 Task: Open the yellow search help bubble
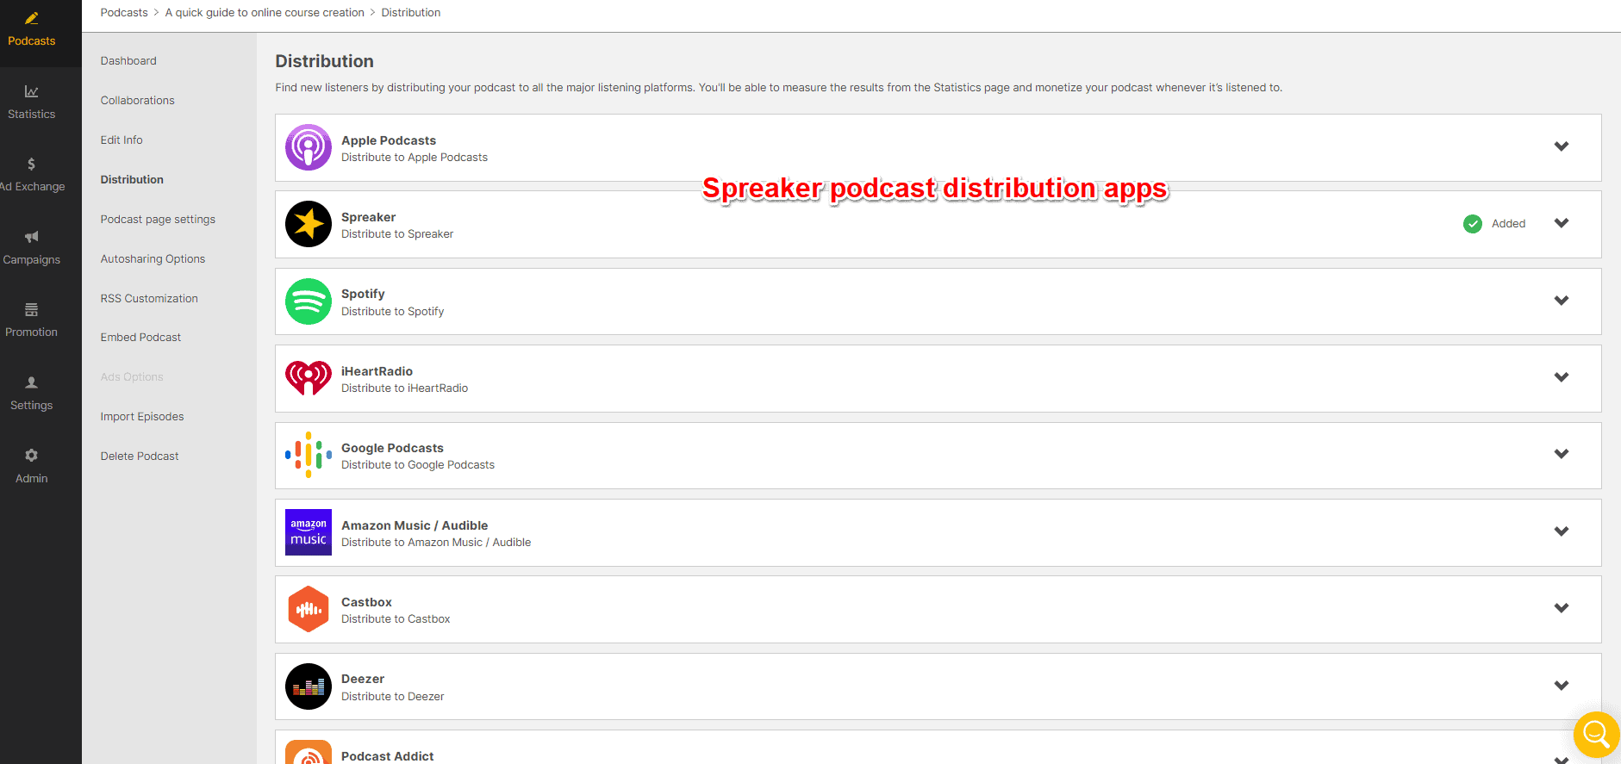pos(1597,735)
